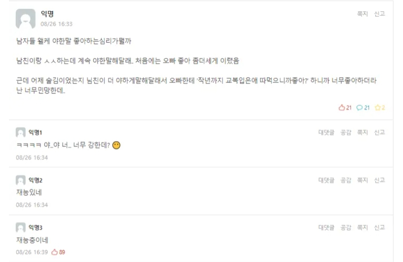The width and height of the screenshot is (403, 262).
Task: Report 익명2's comment via 신고
Action: coord(379,180)
